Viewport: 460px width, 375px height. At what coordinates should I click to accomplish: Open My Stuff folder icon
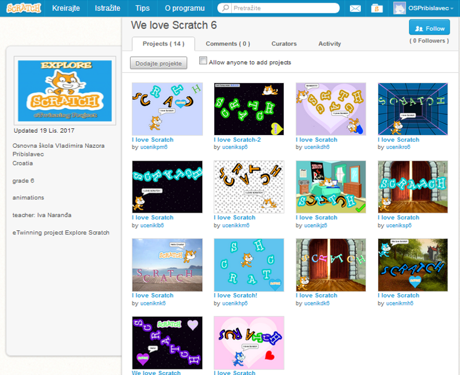tap(376, 8)
